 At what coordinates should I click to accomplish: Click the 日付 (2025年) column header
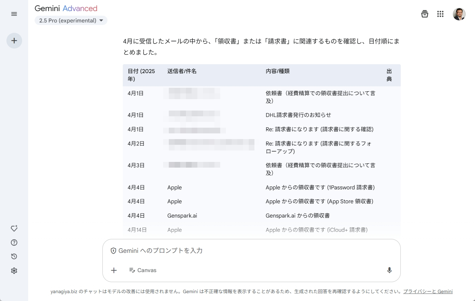(141, 75)
